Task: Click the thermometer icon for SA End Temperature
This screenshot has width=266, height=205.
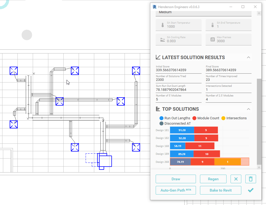Action: point(213,25)
